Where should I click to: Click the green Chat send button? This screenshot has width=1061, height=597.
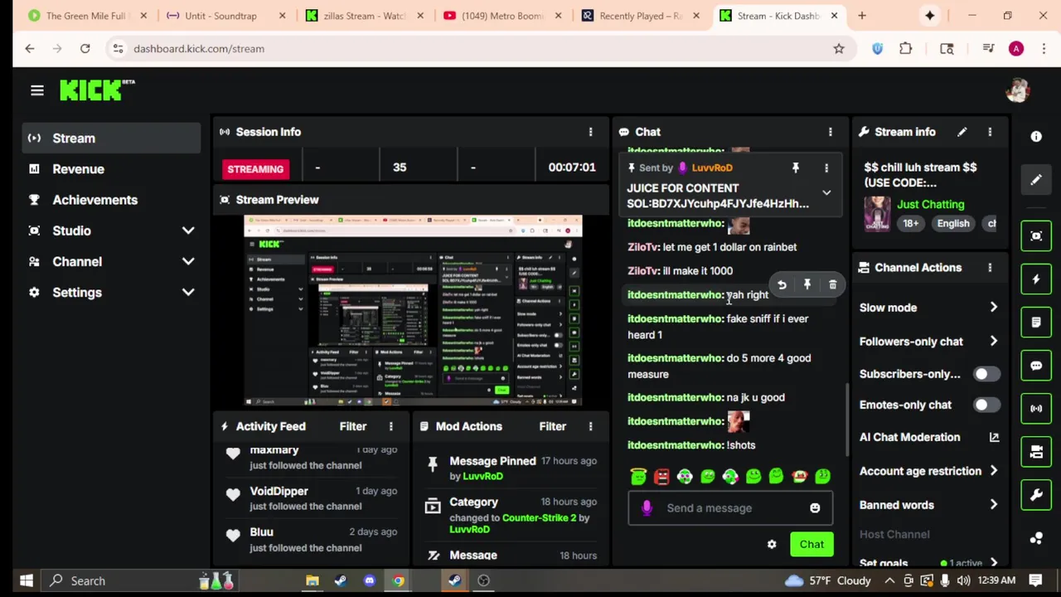(x=811, y=544)
